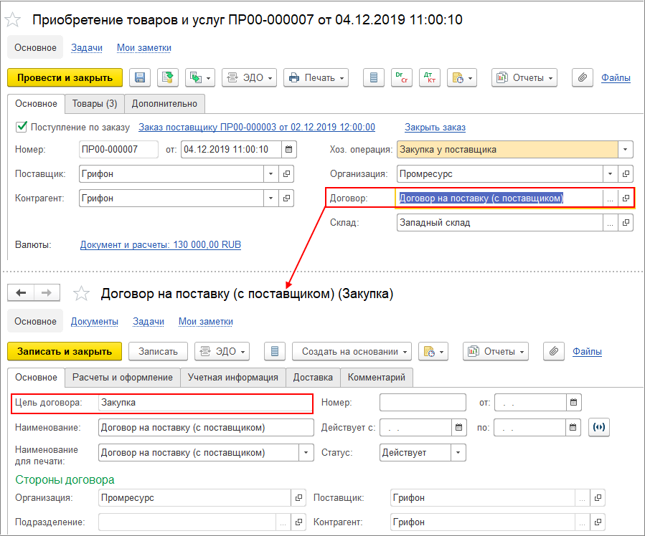The height and width of the screenshot is (536, 645).
Task: Click paperclip attach icon in contract toolbar
Action: pyautogui.click(x=554, y=352)
